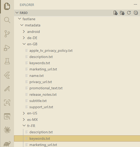Create a new file in FASO

(x=115, y=13)
